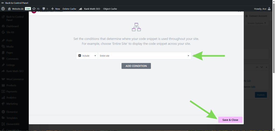Open Object Cache in the admin bar
The height and width of the screenshot is (131, 275).
pos(110,9)
